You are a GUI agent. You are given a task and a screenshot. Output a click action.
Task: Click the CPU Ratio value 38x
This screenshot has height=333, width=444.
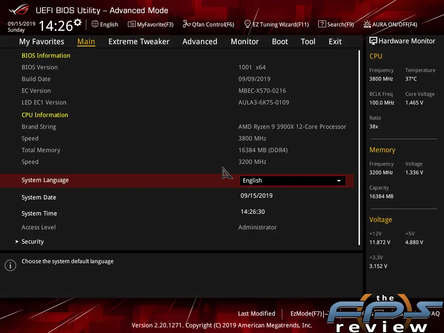tap(374, 126)
